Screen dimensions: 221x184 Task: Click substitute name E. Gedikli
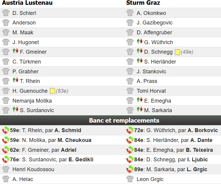click(81, 160)
